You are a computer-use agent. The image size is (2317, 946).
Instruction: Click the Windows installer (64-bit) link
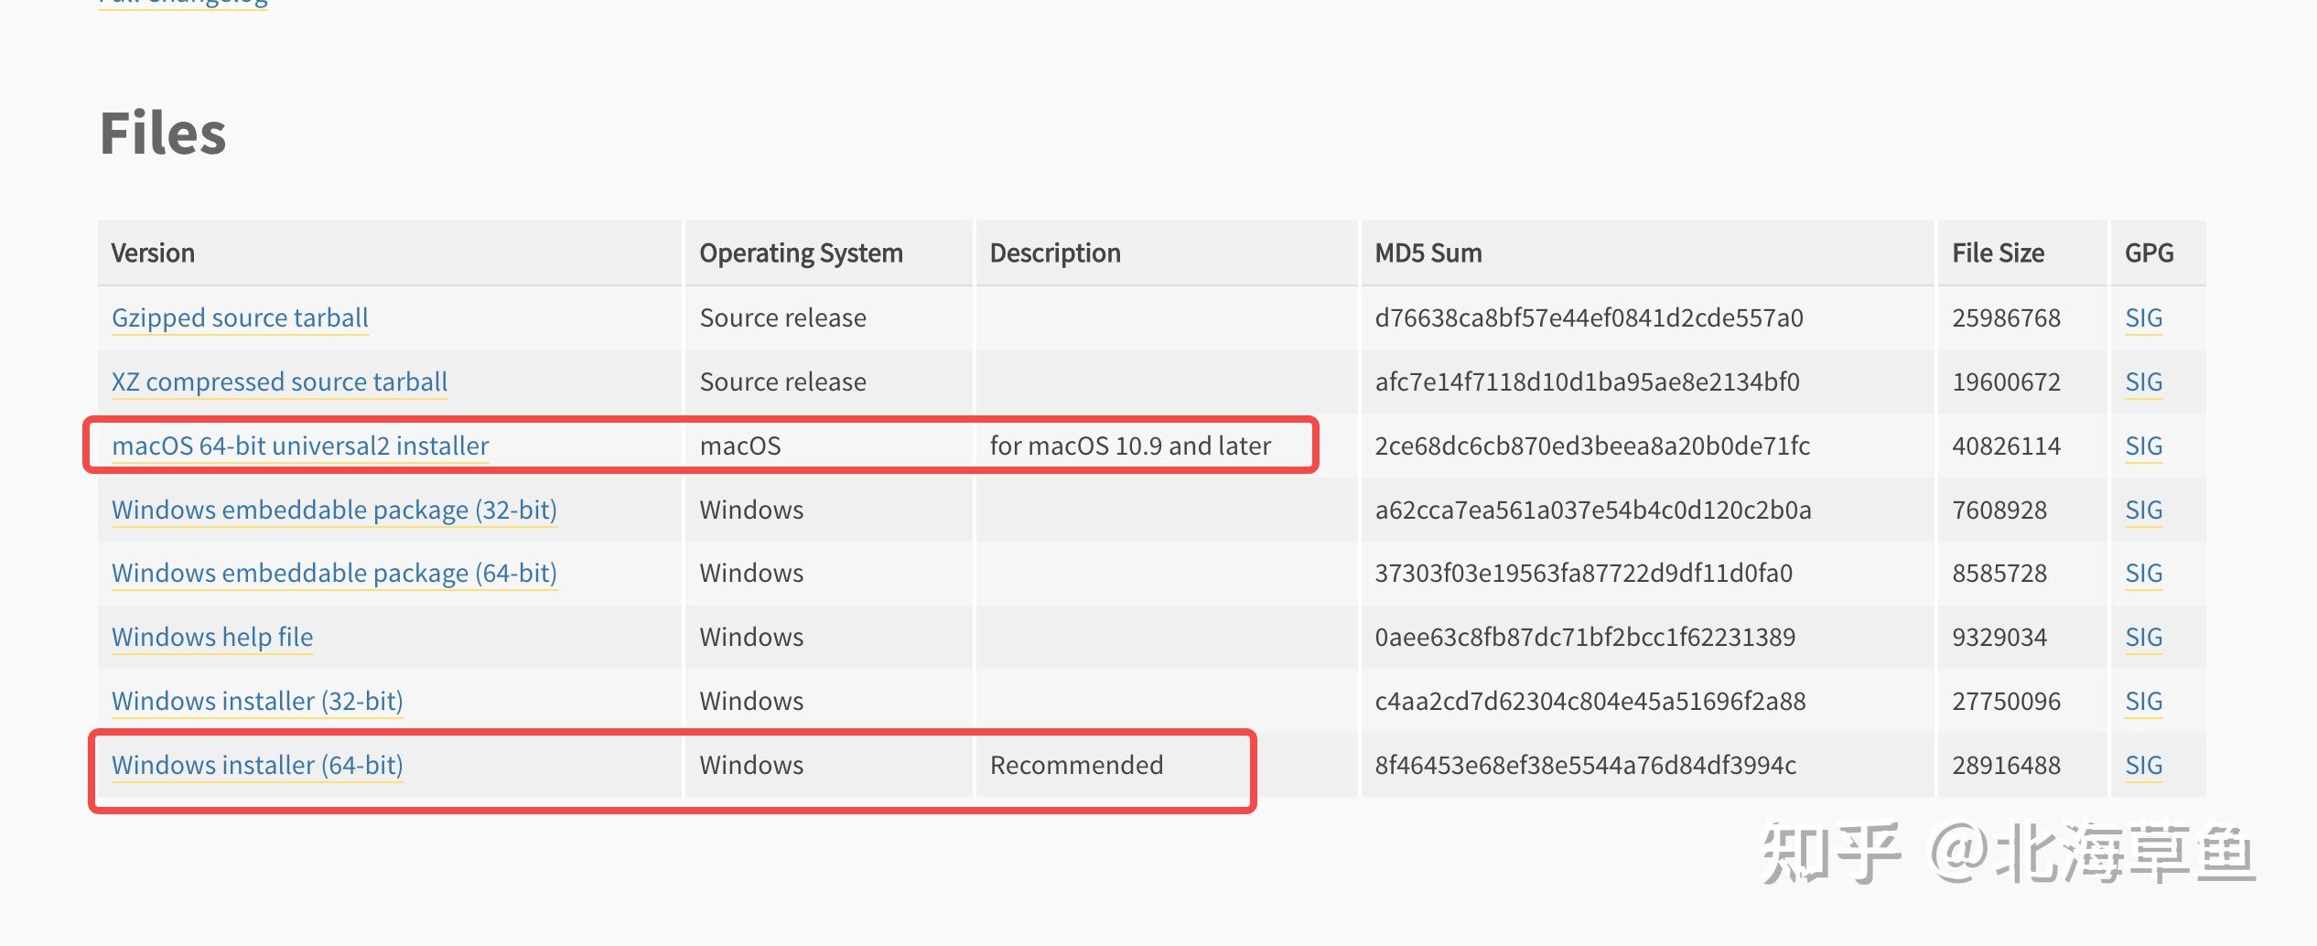[257, 765]
